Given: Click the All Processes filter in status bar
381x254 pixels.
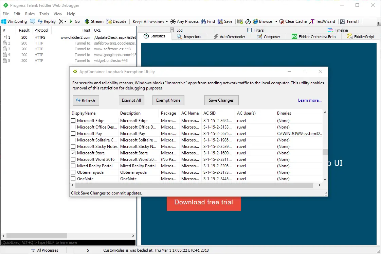Looking at the screenshot, I should click(x=45, y=250).
